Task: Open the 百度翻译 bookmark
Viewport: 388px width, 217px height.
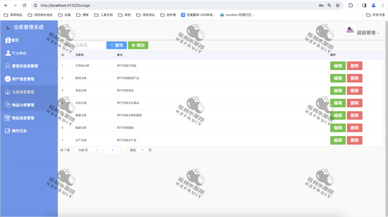Action: click(198, 15)
